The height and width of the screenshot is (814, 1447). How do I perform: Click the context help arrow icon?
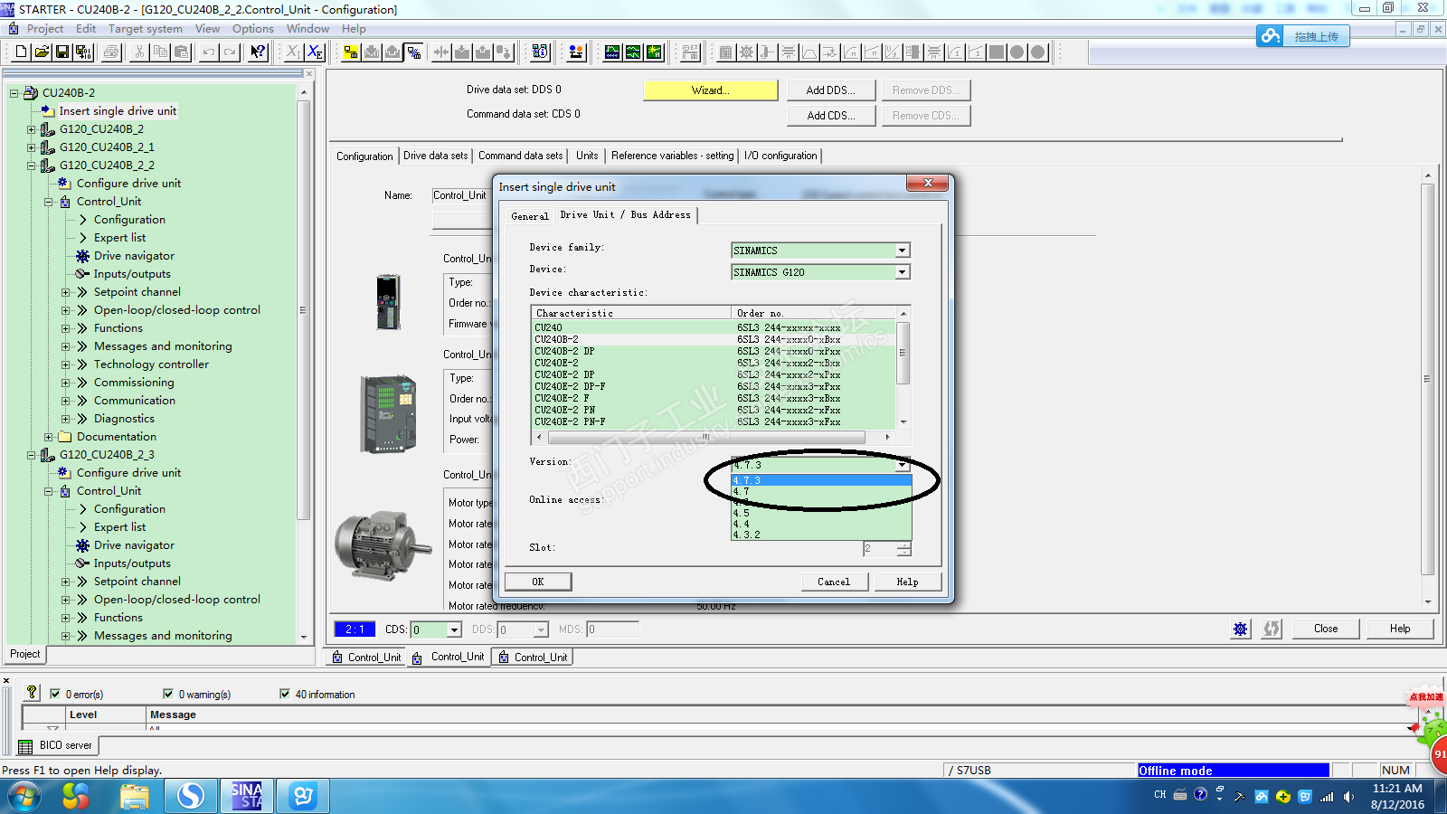tap(258, 52)
